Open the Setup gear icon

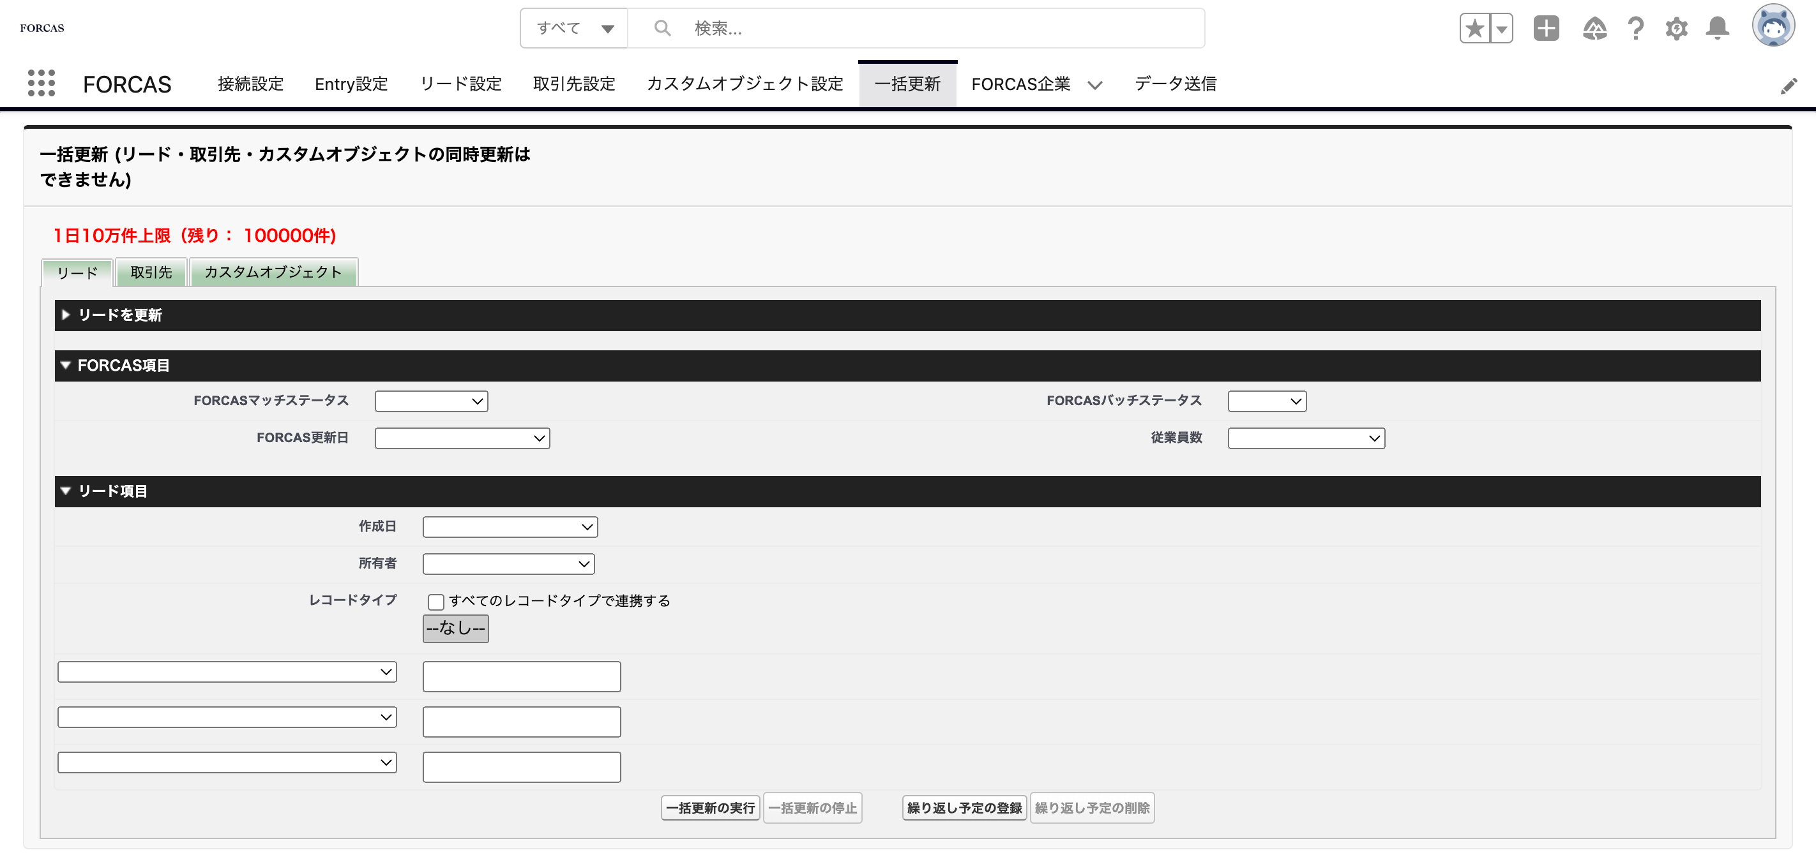1676,28
